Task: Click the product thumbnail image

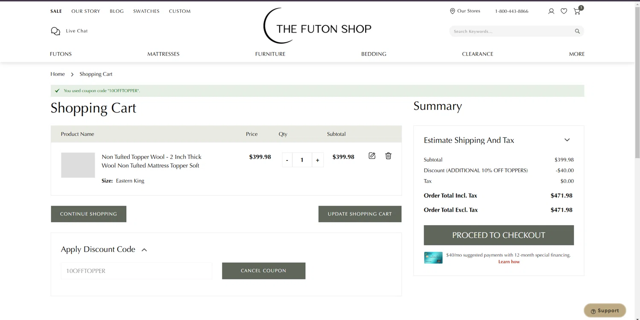Action: pos(78,165)
